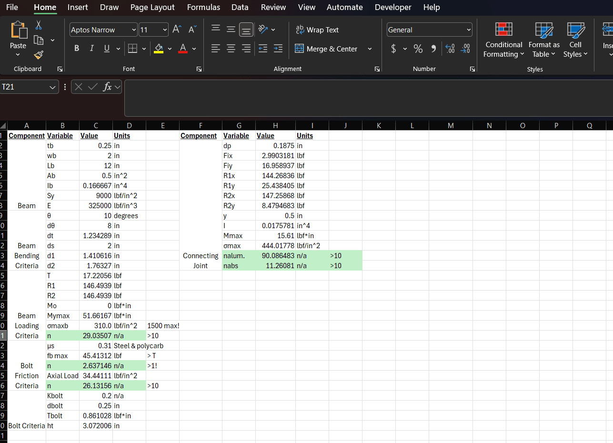Open the font size dropdown

(x=165, y=30)
